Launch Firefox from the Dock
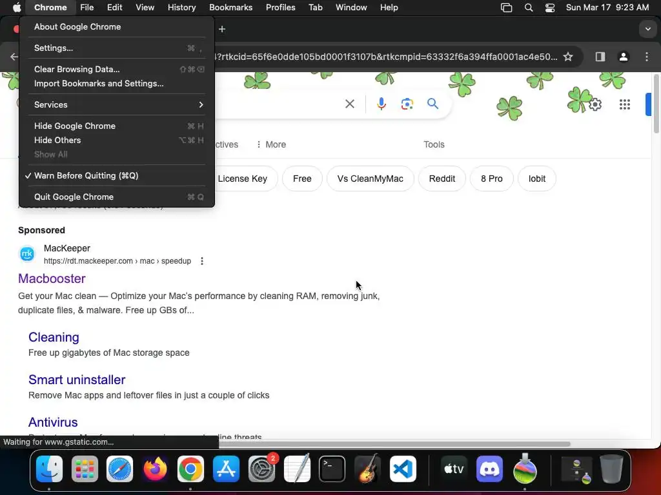Viewport: 661px width, 495px height. [x=155, y=469]
